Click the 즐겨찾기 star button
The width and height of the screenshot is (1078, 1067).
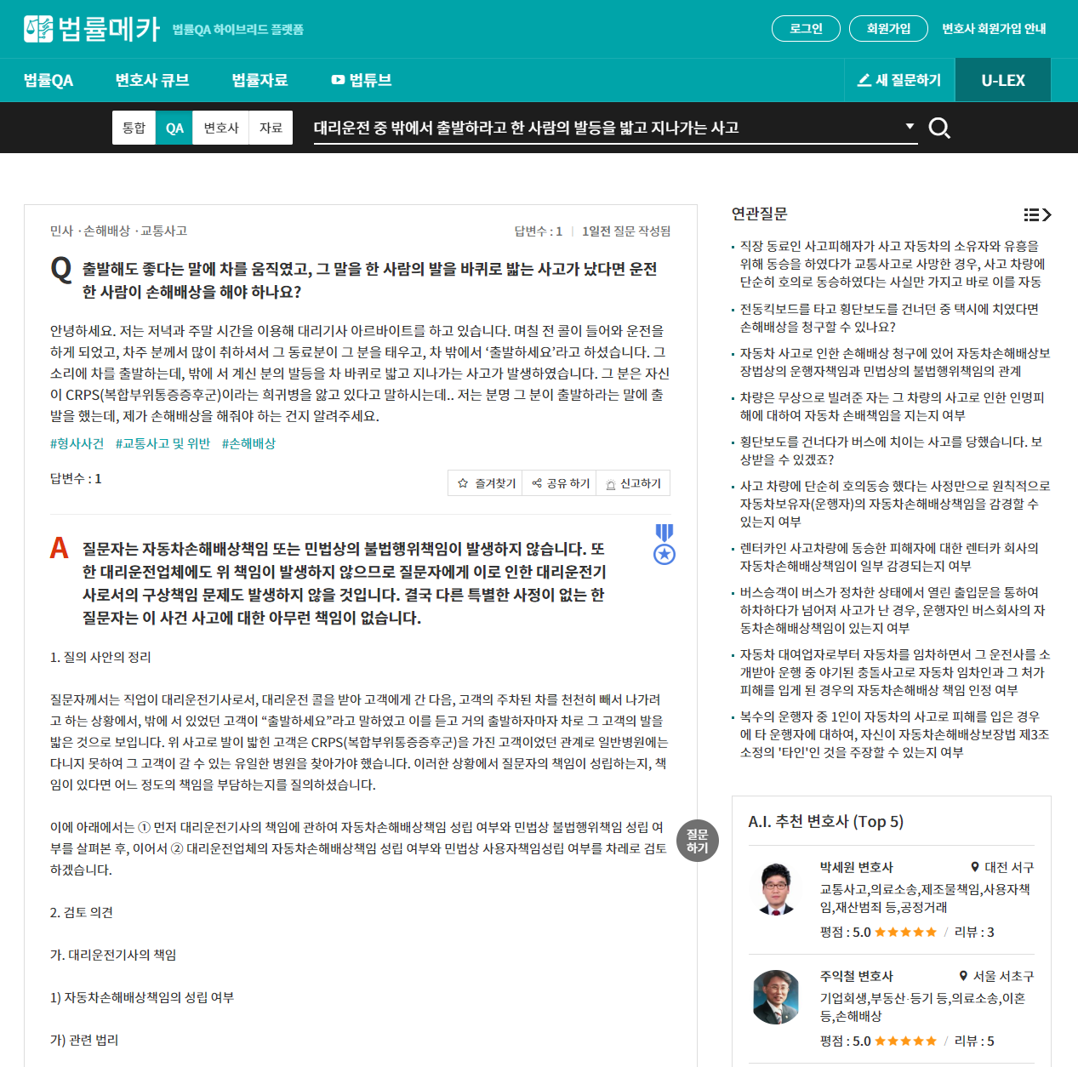click(x=486, y=483)
